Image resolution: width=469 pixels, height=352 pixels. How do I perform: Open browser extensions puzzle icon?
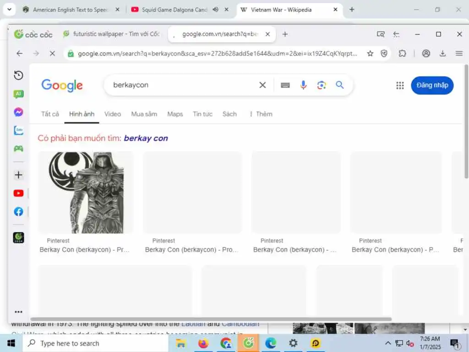(x=402, y=54)
